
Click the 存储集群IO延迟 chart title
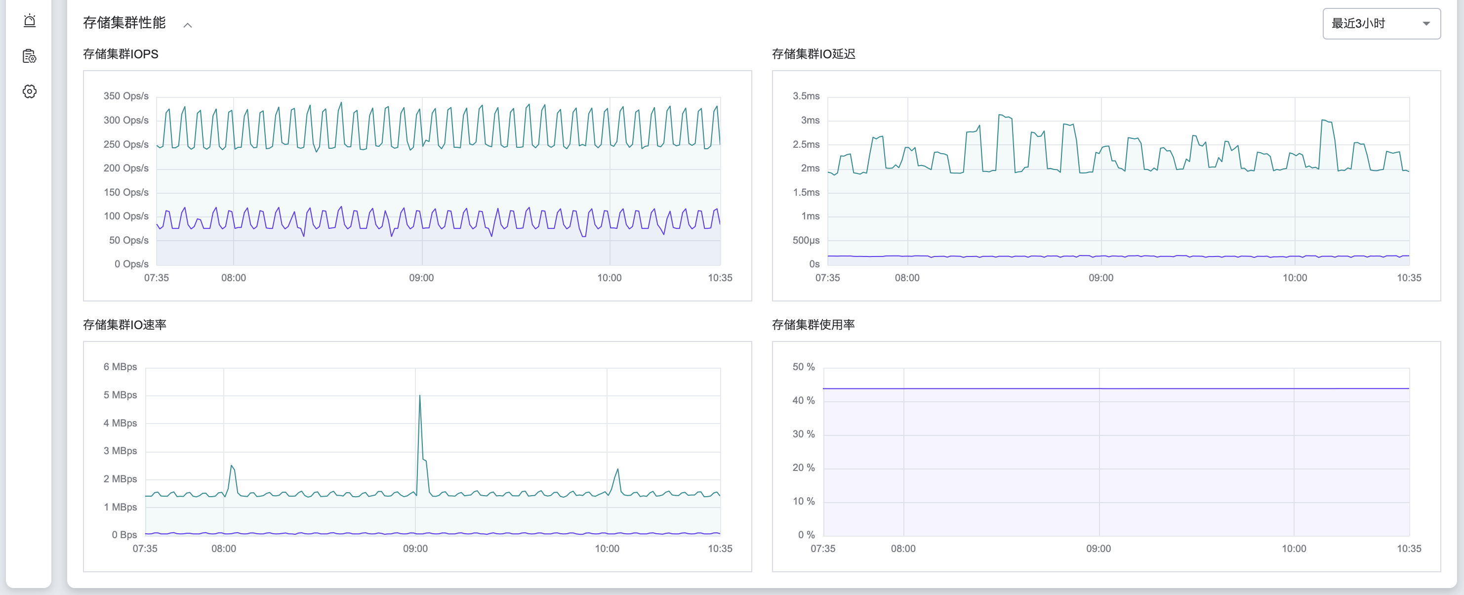tap(813, 54)
